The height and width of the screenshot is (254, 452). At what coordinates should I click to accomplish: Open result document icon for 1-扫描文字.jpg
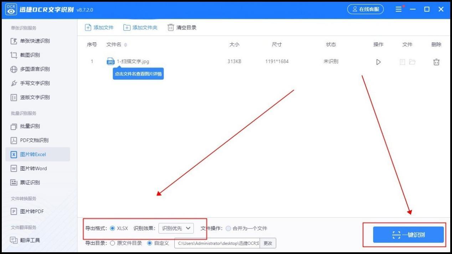tap(402, 62)
